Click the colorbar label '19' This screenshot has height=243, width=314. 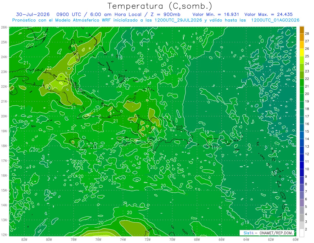[307, 101]
